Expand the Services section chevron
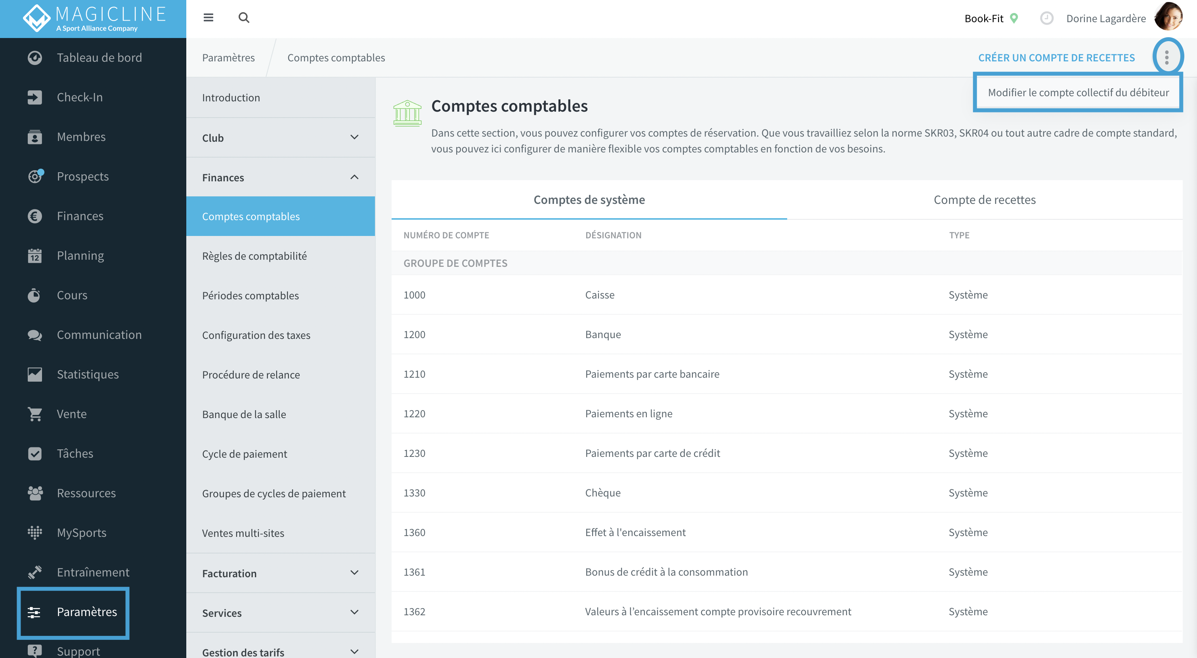Screen dimensions: 1197x658 (x=354, y=612)
